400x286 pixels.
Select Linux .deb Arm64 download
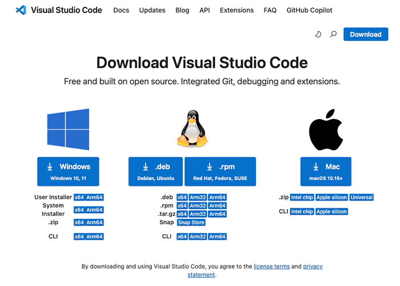[x=217, y=197]
